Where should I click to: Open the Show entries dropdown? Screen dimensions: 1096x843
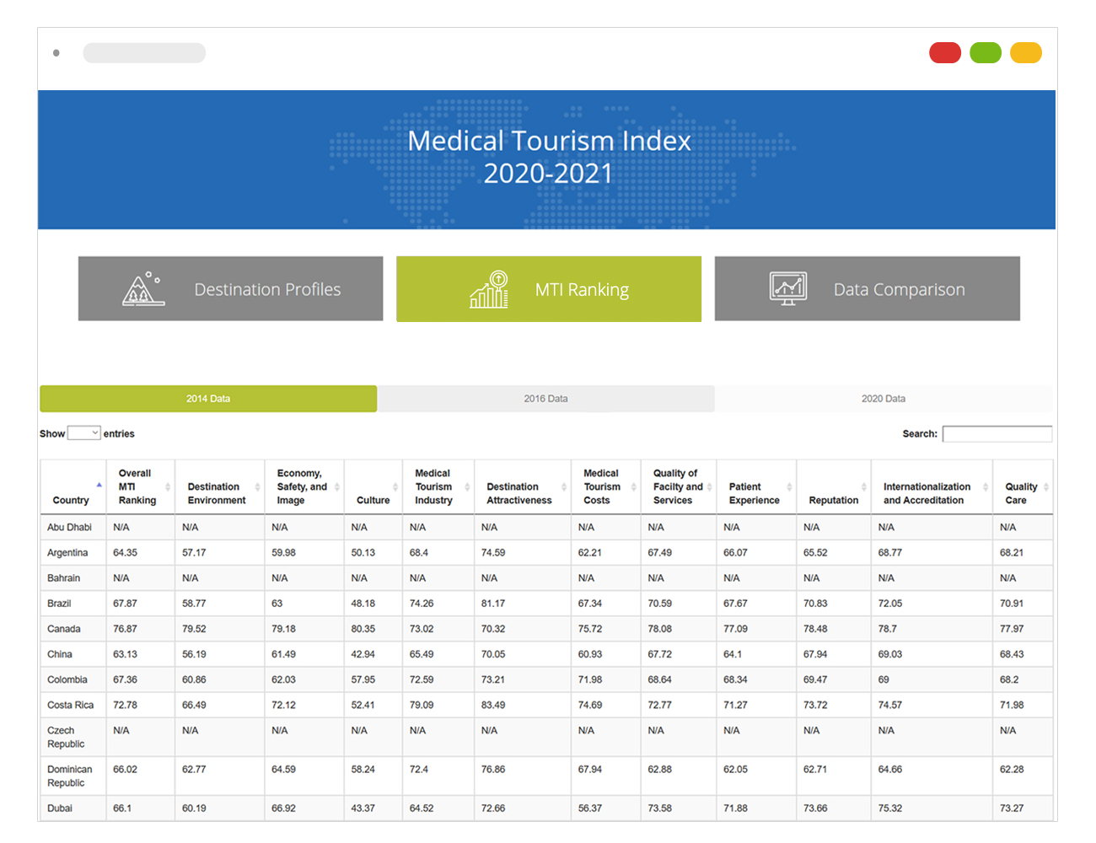(85, 433)
